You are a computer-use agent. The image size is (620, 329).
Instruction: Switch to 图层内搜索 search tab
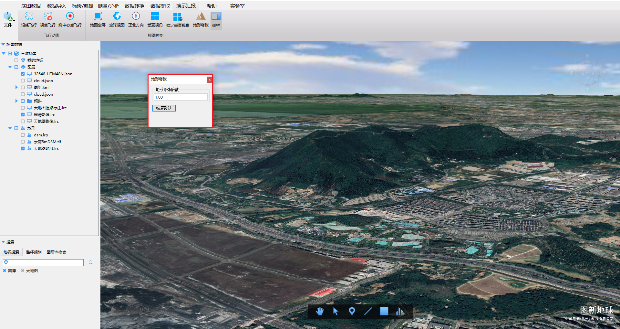point(57,252)
